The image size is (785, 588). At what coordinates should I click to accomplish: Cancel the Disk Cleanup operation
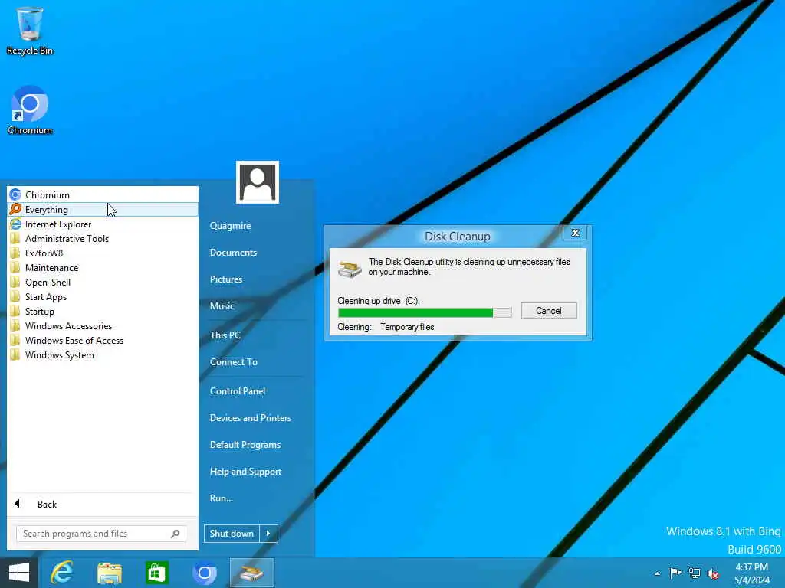pyautogui.click(x=549, y=311)
